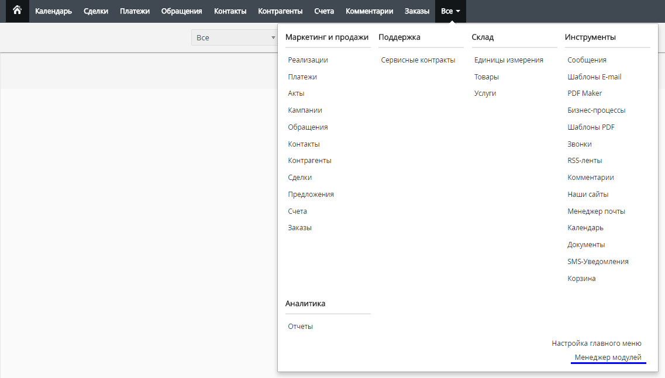Collapse the 'Все' top menu

(450, 11)
